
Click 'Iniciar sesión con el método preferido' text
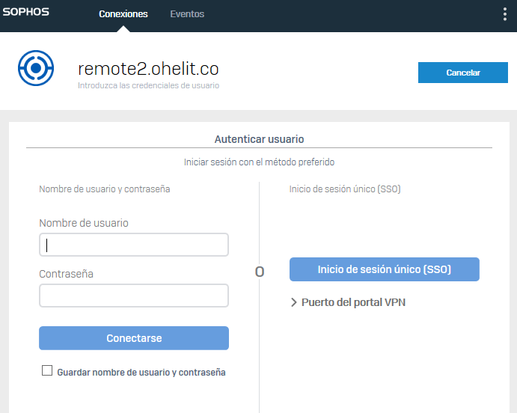click(259, 162)
